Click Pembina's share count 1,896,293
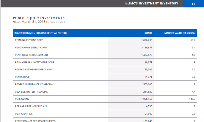The image size is (204, 122). coord(147,40)
